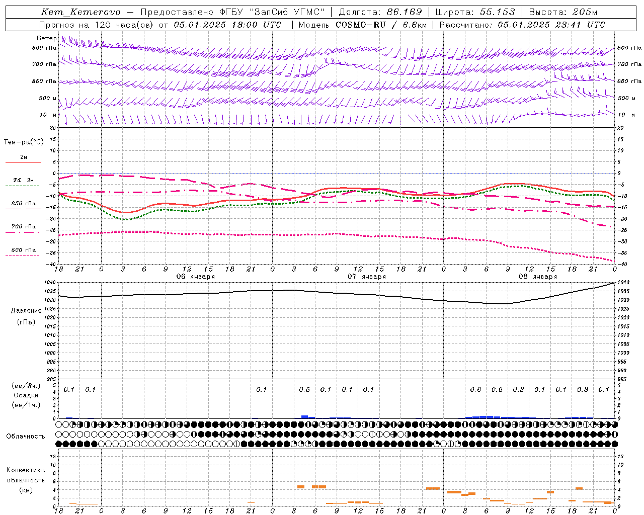Click the dotted line sample under legend 500 гПа
The height and width of the screenshot is (515, 644).
[x=23, y=255]
